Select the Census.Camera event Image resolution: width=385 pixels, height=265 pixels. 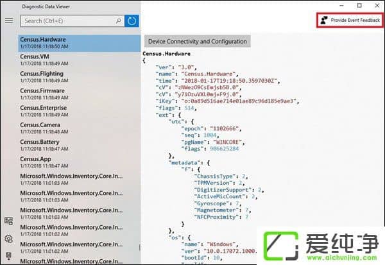[x=80, y=128]
